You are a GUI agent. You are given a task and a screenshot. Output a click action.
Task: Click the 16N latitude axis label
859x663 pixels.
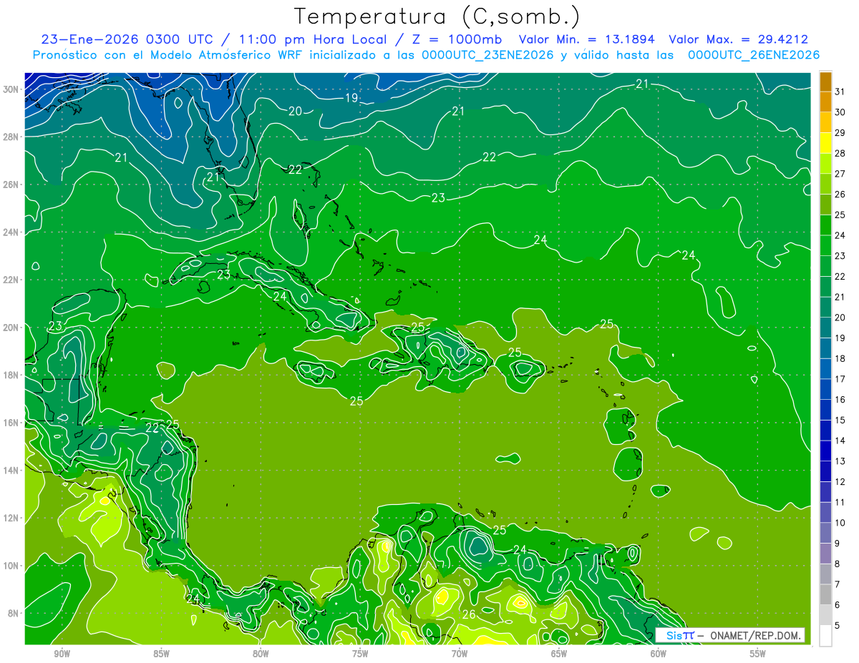(11, 423)
